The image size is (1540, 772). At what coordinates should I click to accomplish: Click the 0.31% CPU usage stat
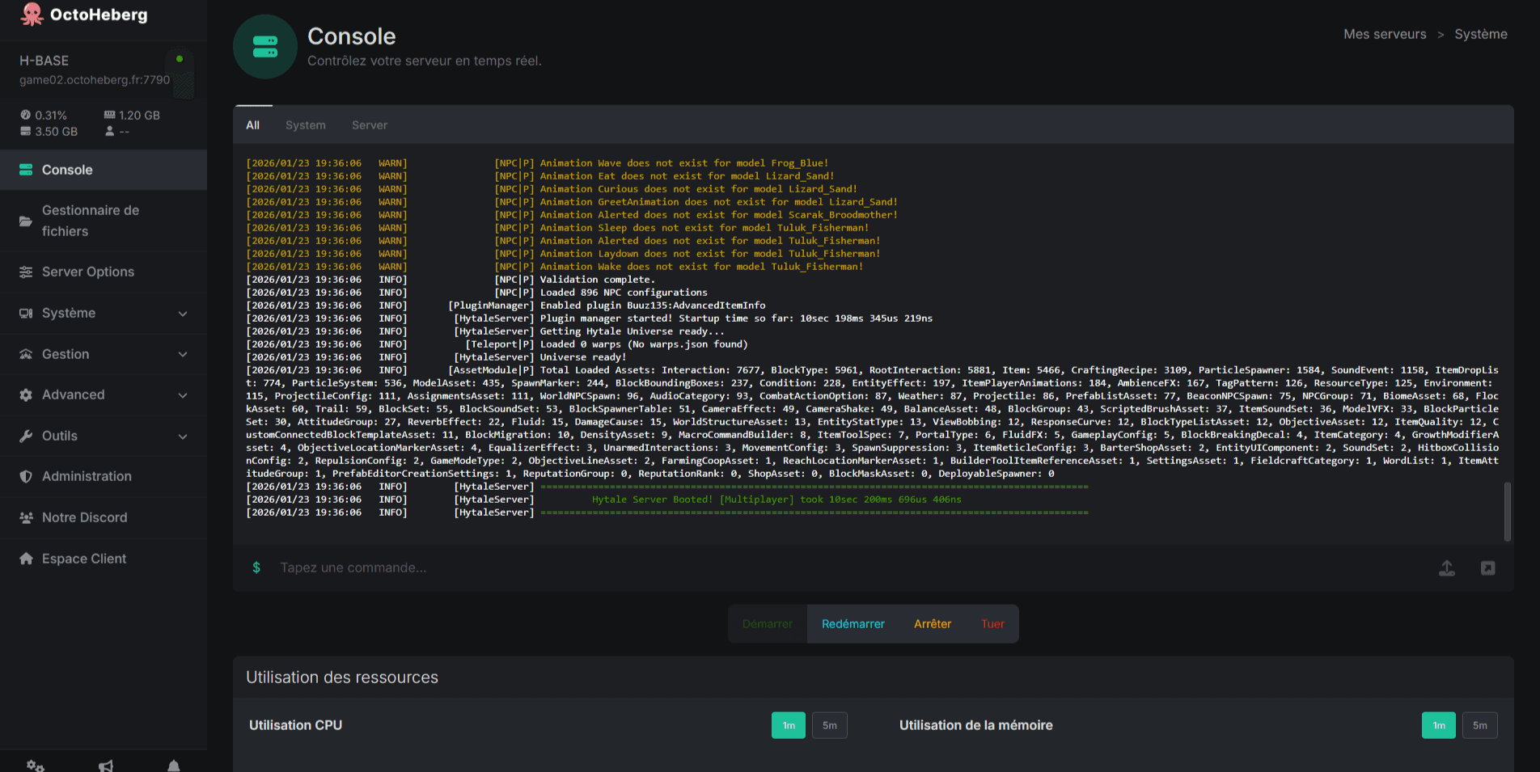[x=44, y=116]
